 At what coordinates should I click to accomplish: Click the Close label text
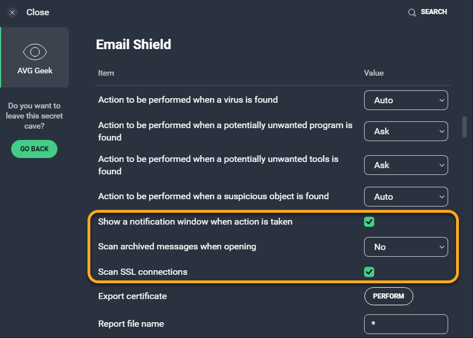click(x=38, y=12)
